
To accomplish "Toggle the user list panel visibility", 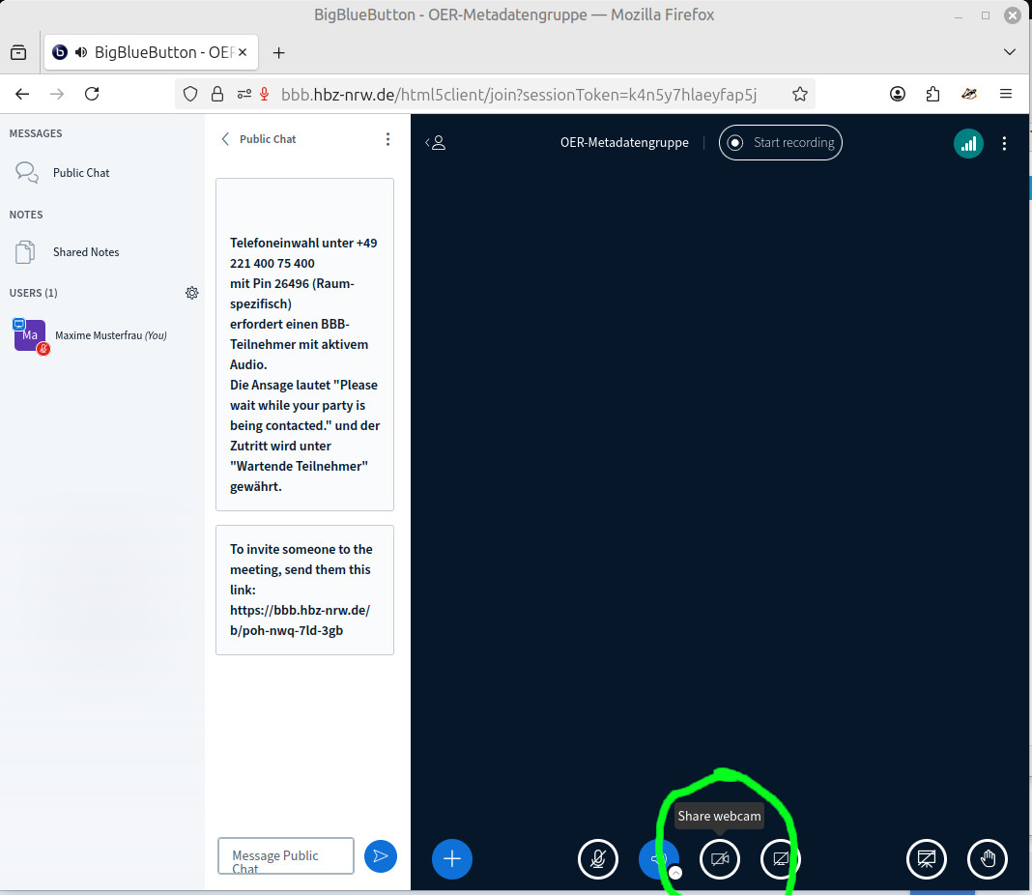I will (436, 143).
